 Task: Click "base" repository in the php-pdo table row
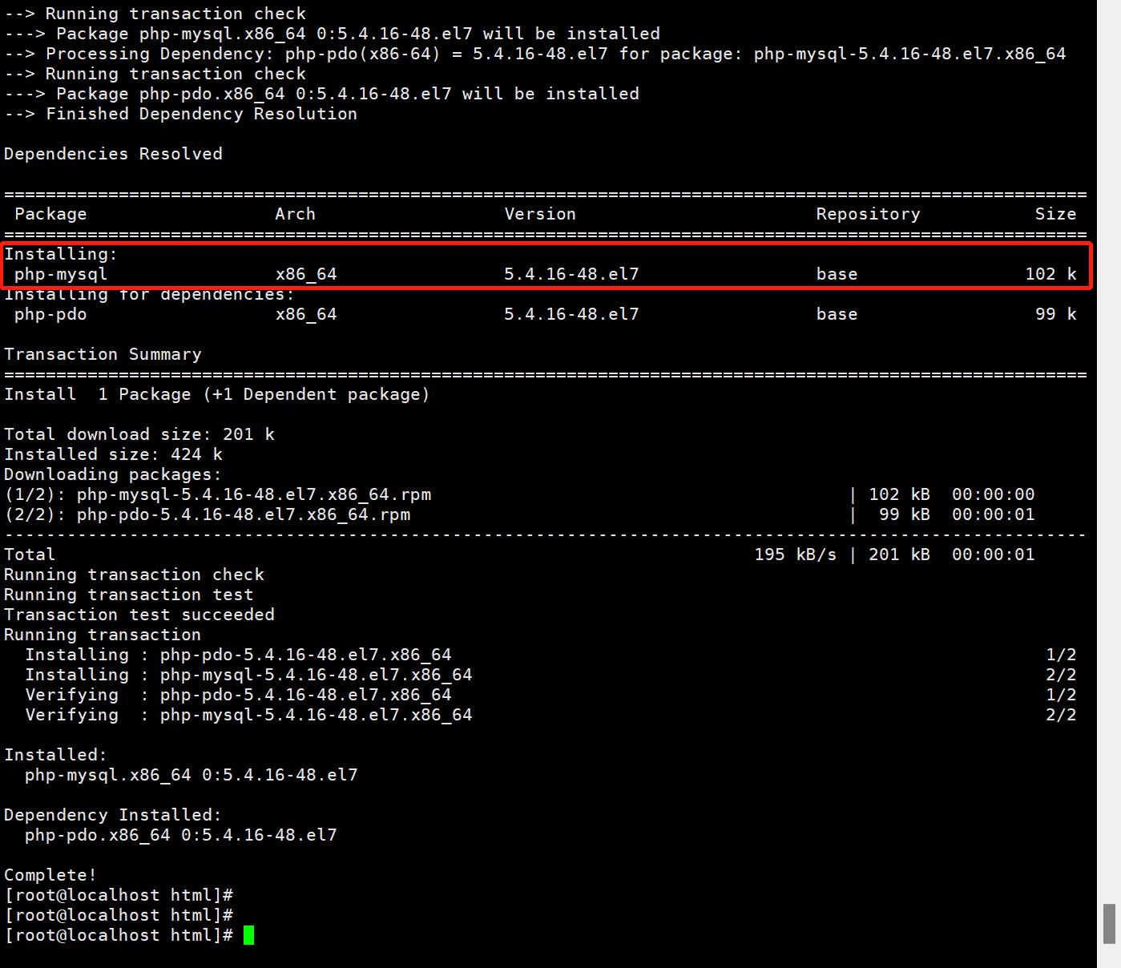[x=837, y=314]
